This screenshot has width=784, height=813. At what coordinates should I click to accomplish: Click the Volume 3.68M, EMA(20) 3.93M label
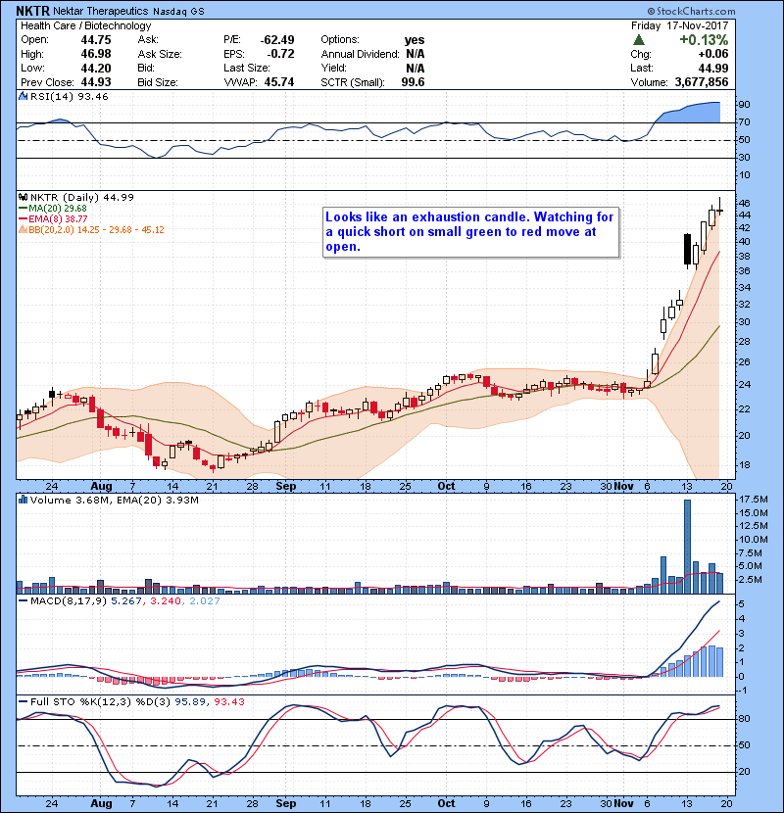click(x=114, y=500)
